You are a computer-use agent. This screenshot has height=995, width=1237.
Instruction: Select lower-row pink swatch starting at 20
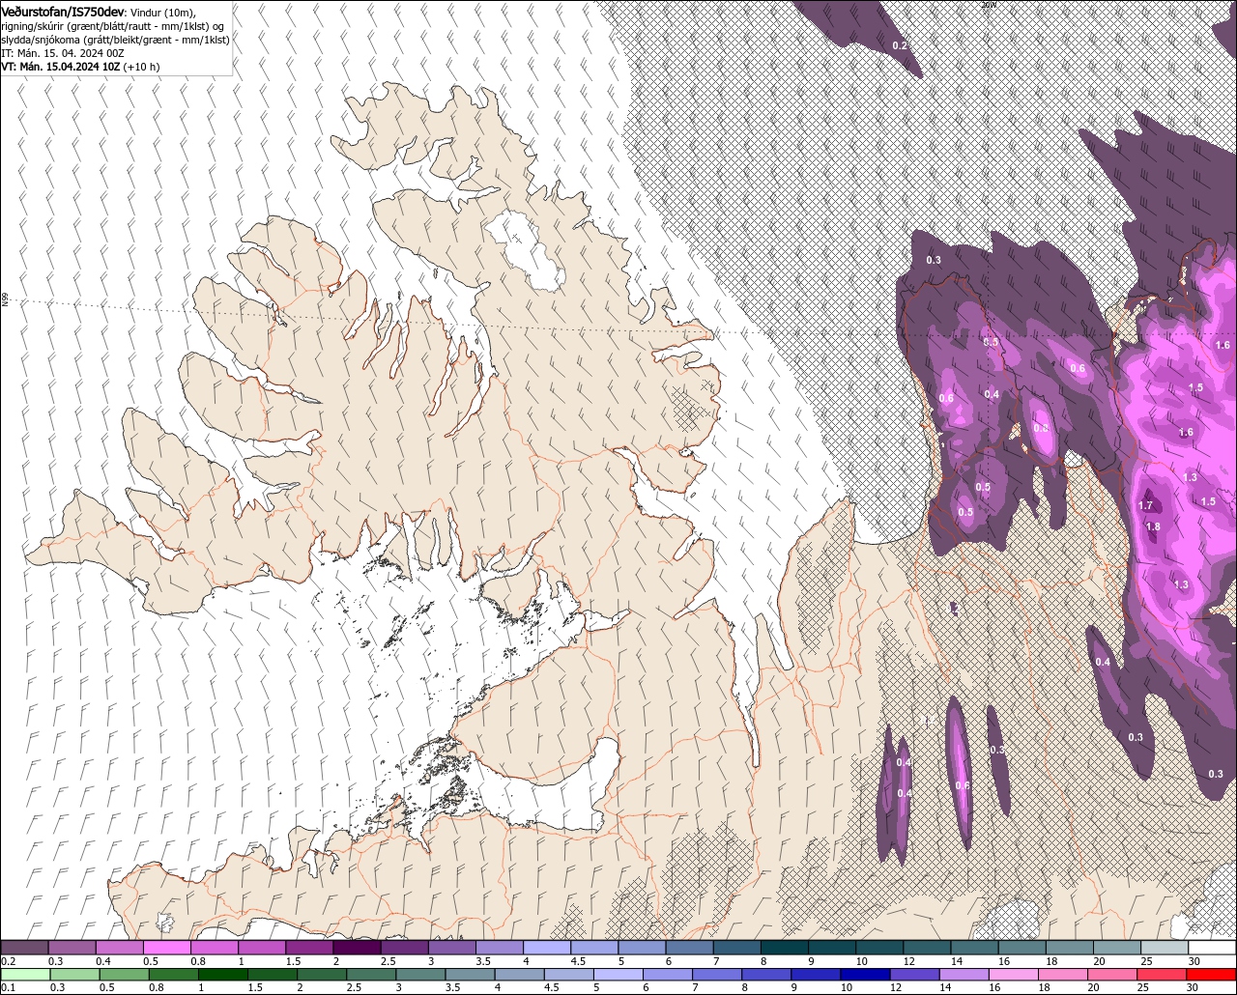coord(1113,975)
